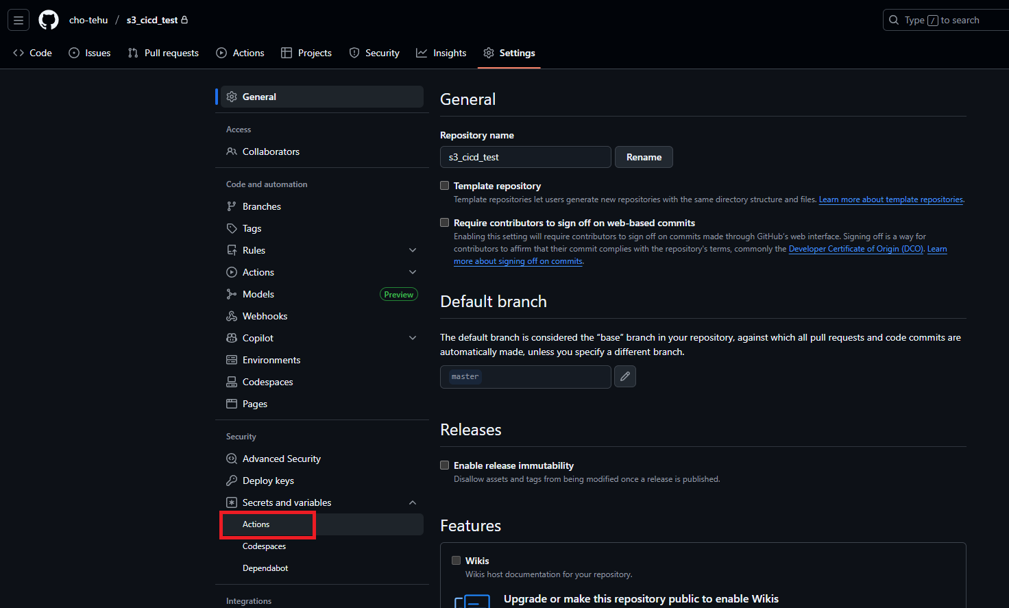
Task: Click the Preview badge next to Models
Action: click(x=399, y=294)
